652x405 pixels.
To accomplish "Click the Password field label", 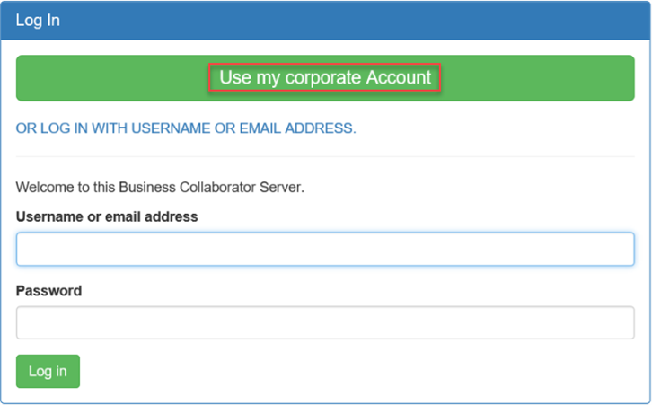I will pos(48,291).
